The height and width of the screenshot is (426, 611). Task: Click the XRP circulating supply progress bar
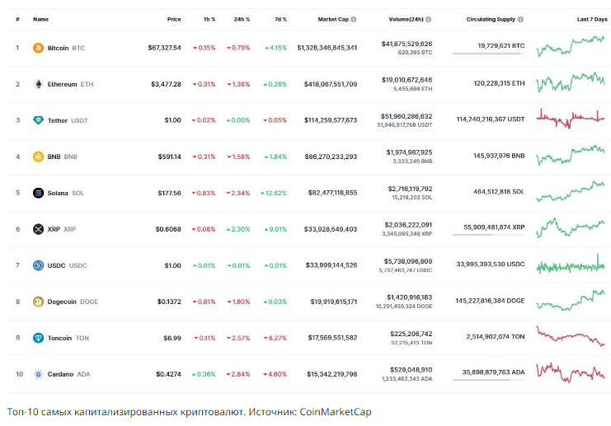point(489,235)
